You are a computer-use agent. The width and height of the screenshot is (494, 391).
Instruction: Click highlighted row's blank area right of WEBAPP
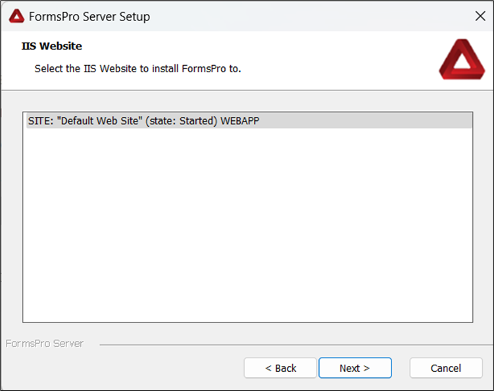pyautogui.click(x=368, y=121)
